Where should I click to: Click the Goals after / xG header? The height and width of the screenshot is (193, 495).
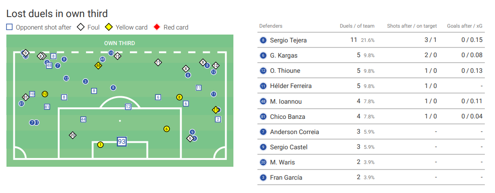(464, 26)
